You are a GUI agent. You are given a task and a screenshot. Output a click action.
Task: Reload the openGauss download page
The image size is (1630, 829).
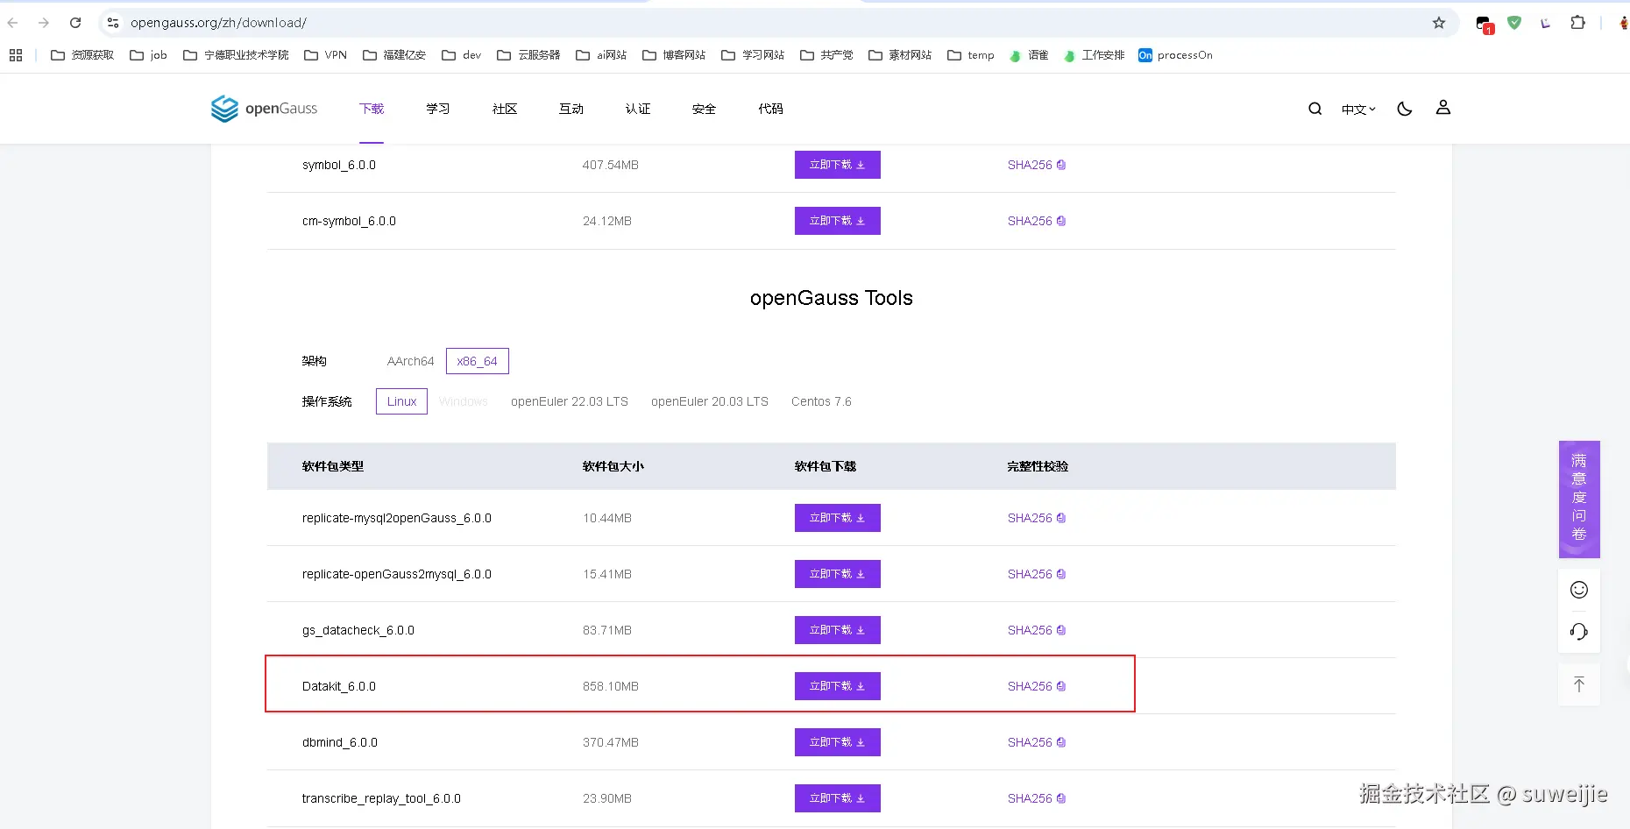[75, 23]
